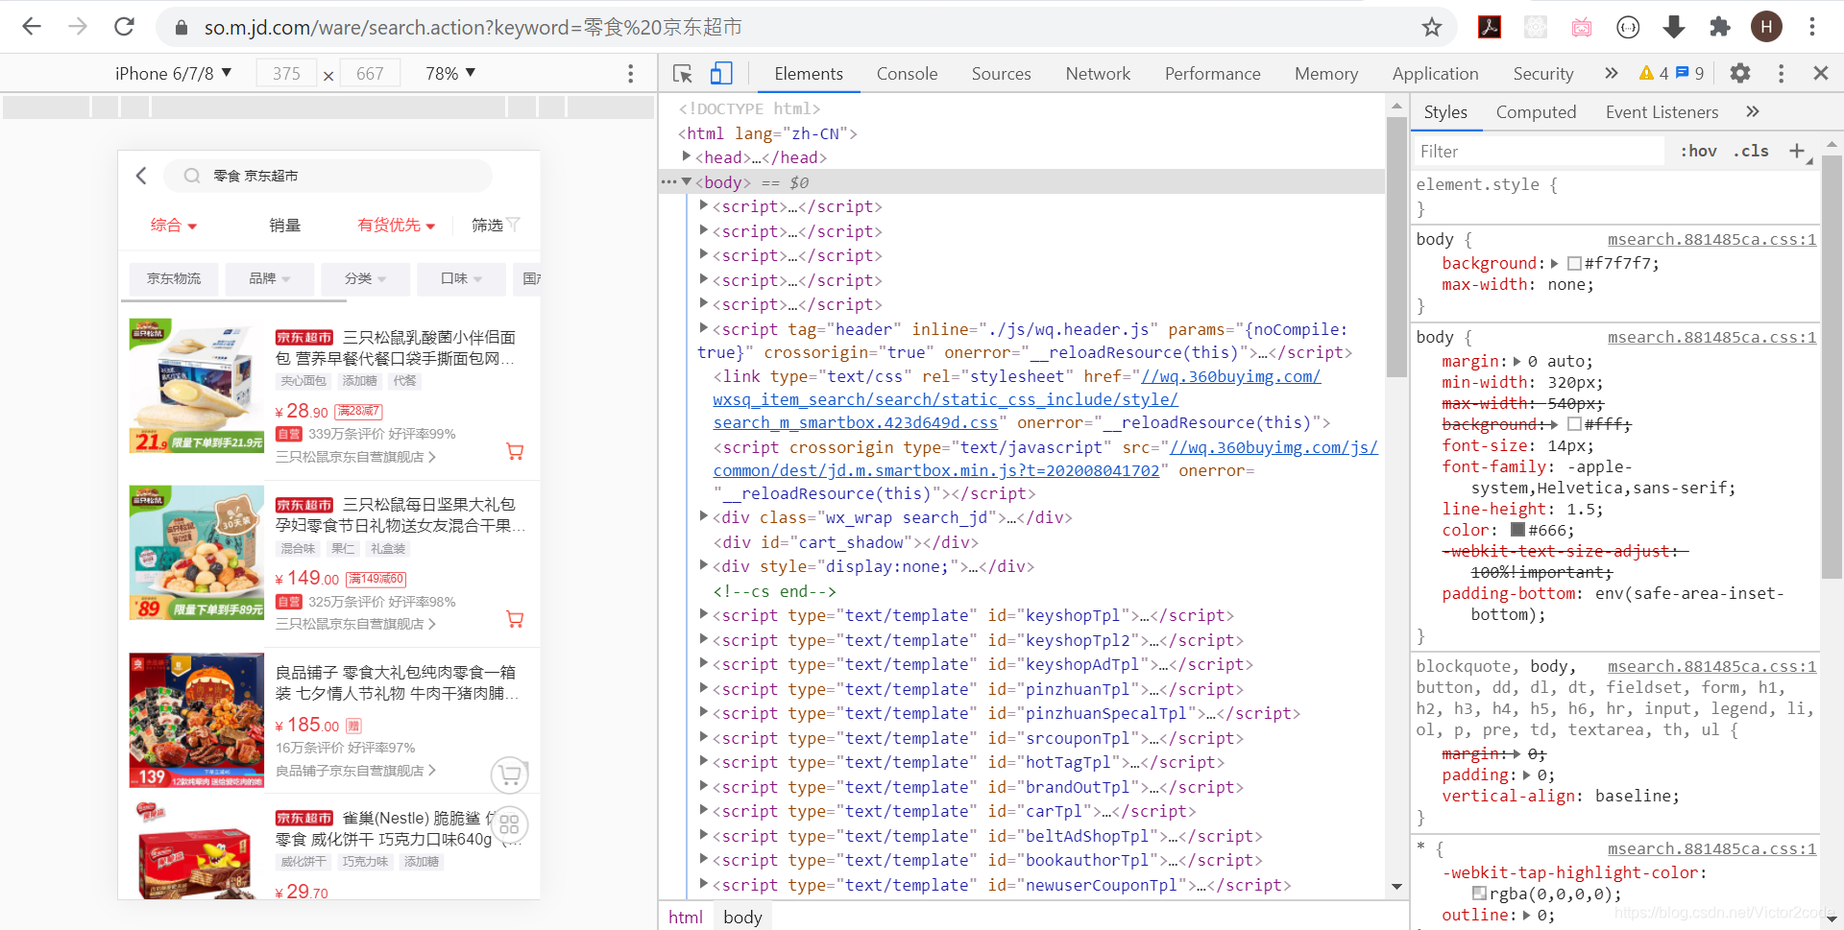
Task: Open the Event Listeners tab
Action: pyautogui.click(x=1662, y=112)
